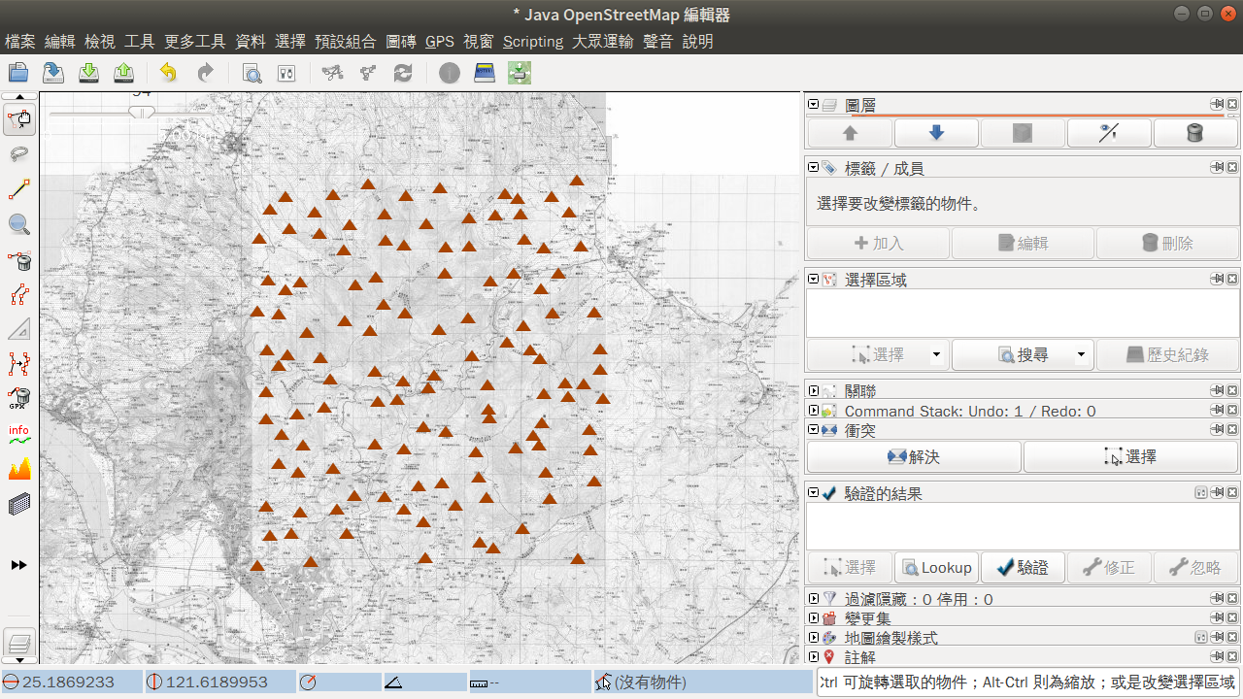Image resolution: width=1243 pixels, height=699 pixels.
Task: Toggle the layers panel button in sidebar
Action: 18,643
